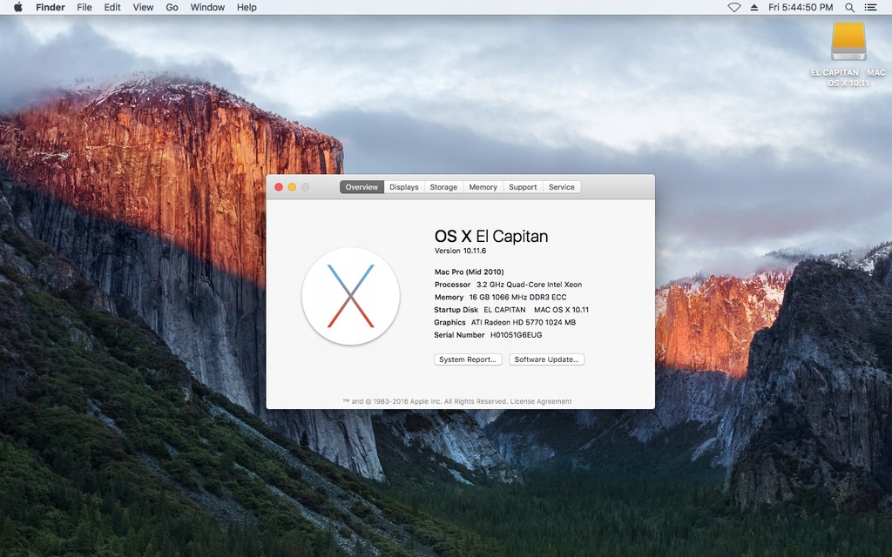Click the yellow minimize window button
The width and height of the screenshot is (892, 557).
[x=292, y=187]
